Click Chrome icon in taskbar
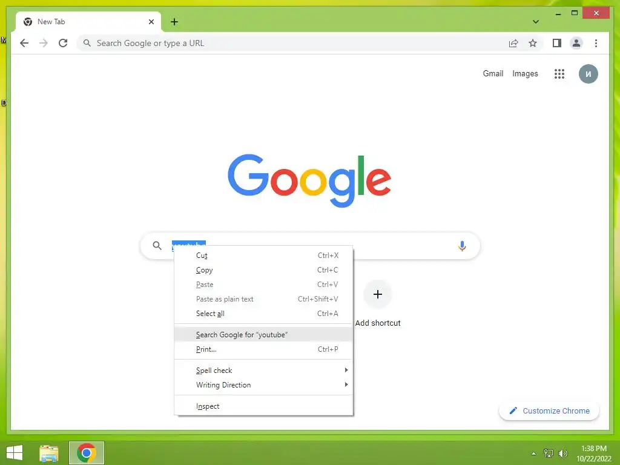 click(86, 453)
